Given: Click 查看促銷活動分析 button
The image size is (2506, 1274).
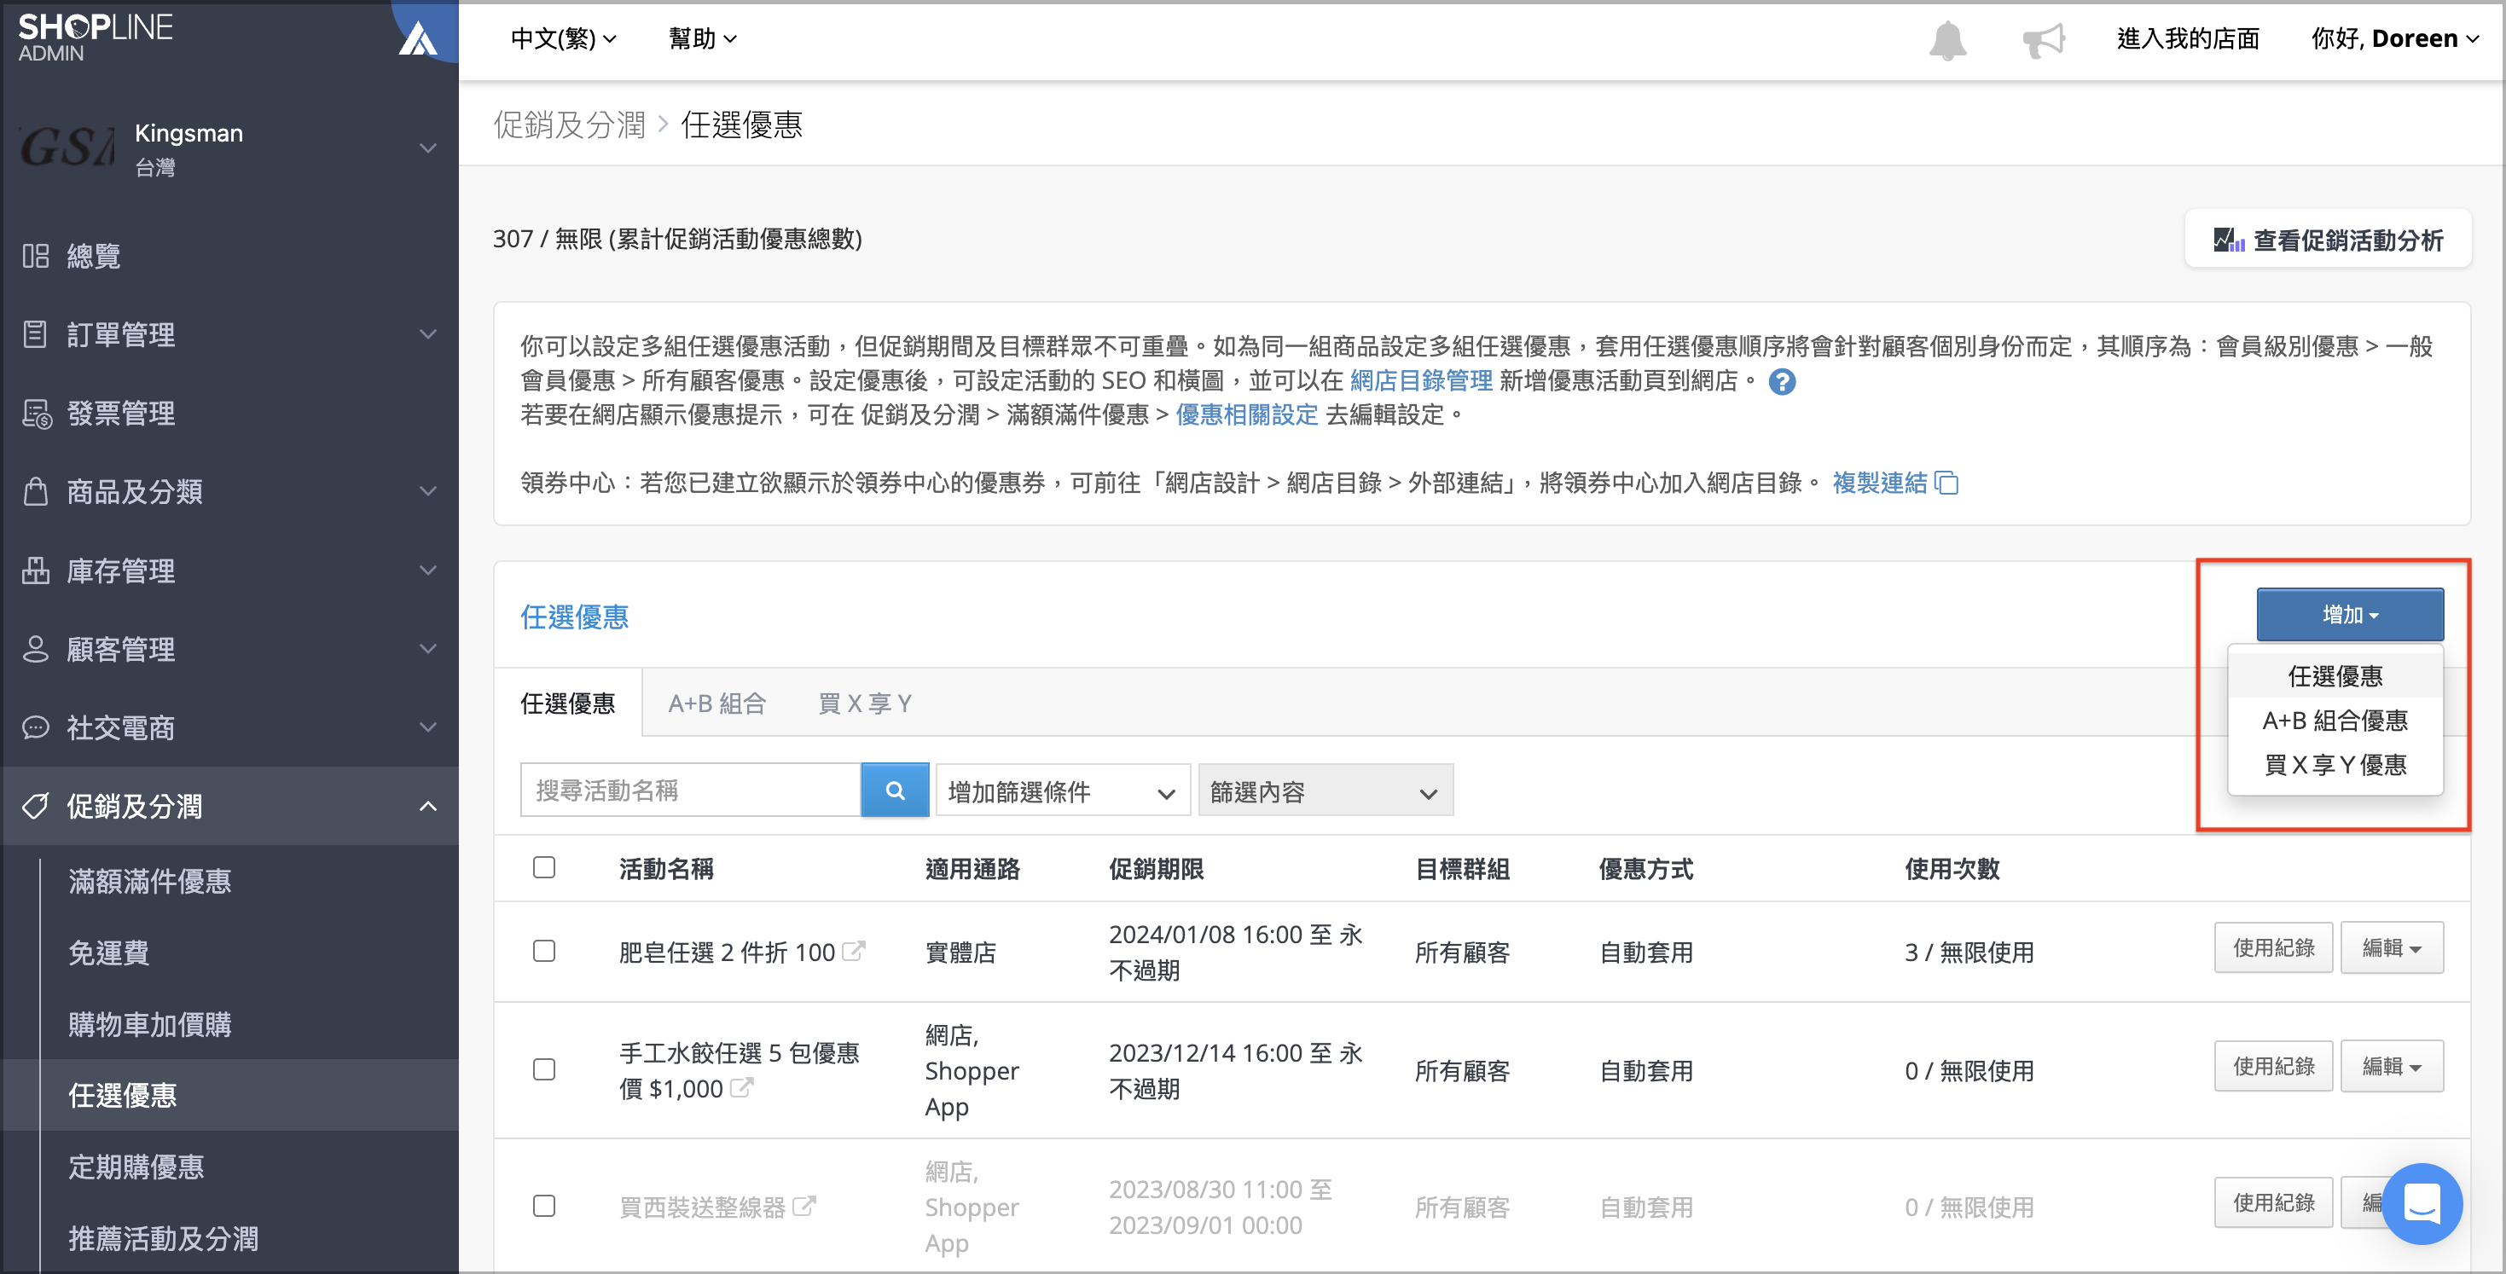Looking at the screenshot, I should pyautogui.click(x=2327, y=240).
